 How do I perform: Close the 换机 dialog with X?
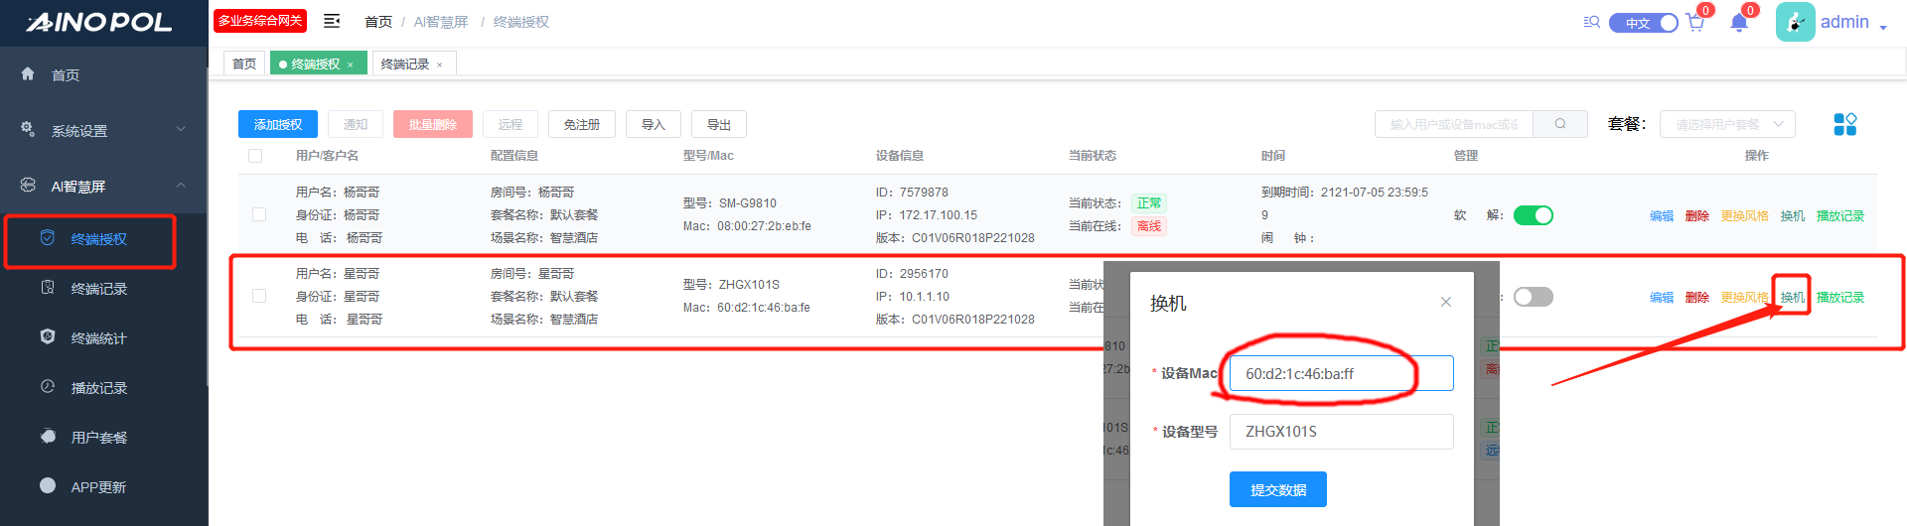point(1446,302)
